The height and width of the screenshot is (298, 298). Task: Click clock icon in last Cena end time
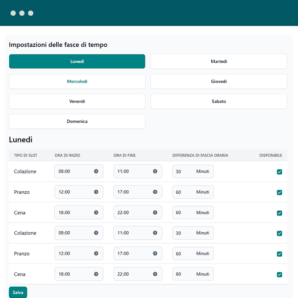coord(155,274)
